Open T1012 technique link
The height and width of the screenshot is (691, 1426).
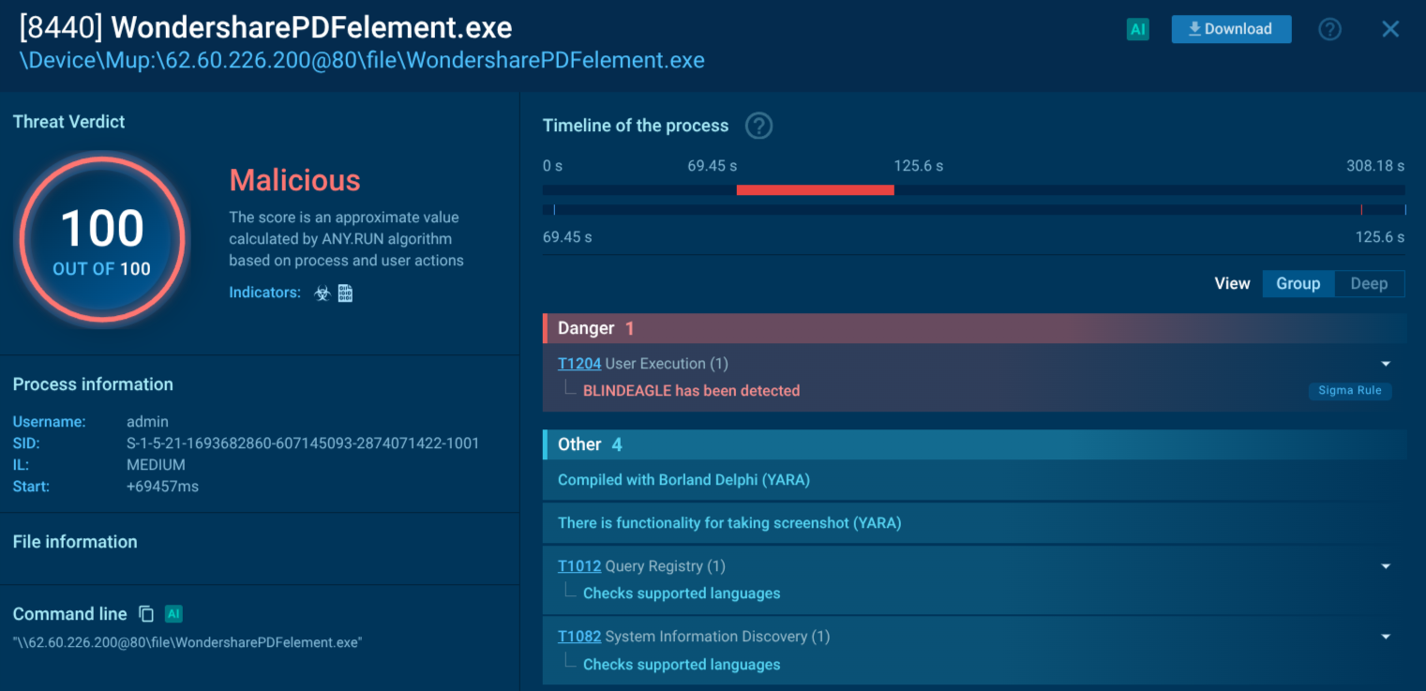click(x=579, y=566)
